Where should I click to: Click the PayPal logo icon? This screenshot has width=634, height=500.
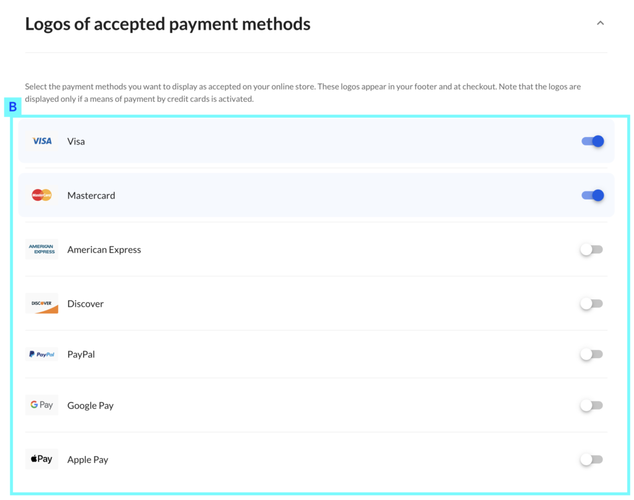point(41,354)
